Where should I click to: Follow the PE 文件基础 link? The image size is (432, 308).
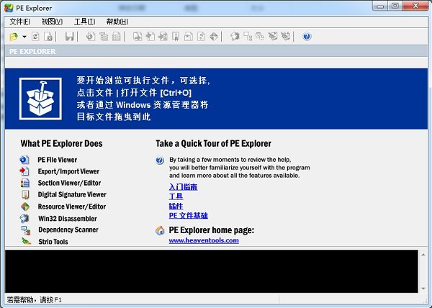(x=188, y=215)
